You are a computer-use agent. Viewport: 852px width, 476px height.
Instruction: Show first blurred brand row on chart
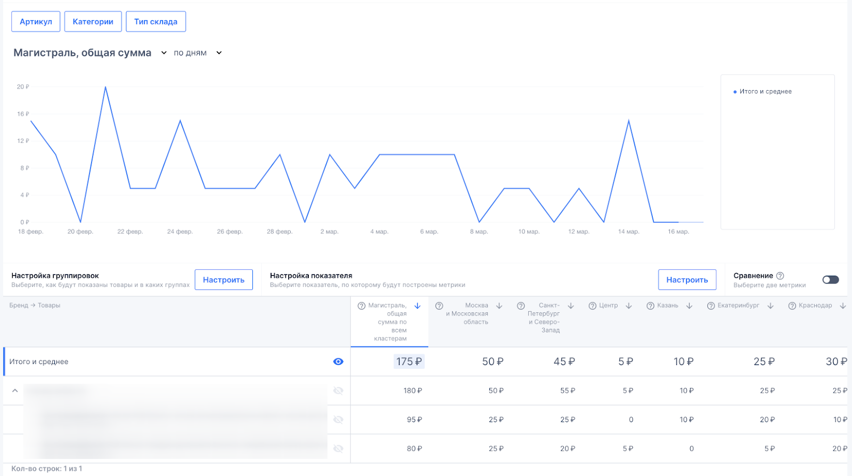pos(338,391)
